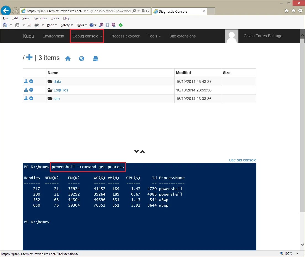This screenshot has width=305, height=257.
Task: Go to the Environment page
Action: (x=53, y=36)
